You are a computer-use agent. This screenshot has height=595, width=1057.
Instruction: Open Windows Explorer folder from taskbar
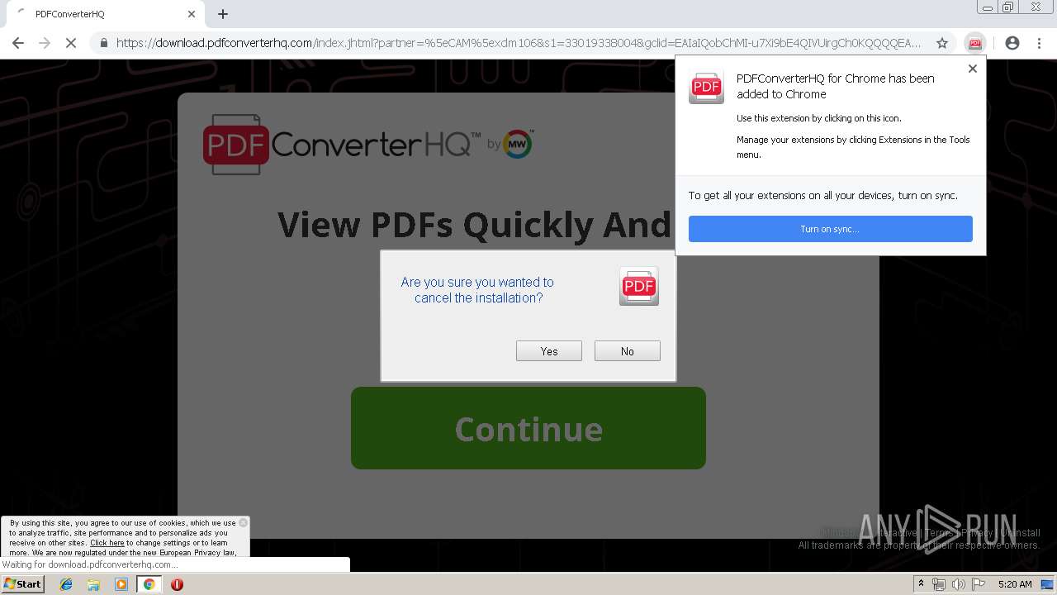(x=93, y=584)
